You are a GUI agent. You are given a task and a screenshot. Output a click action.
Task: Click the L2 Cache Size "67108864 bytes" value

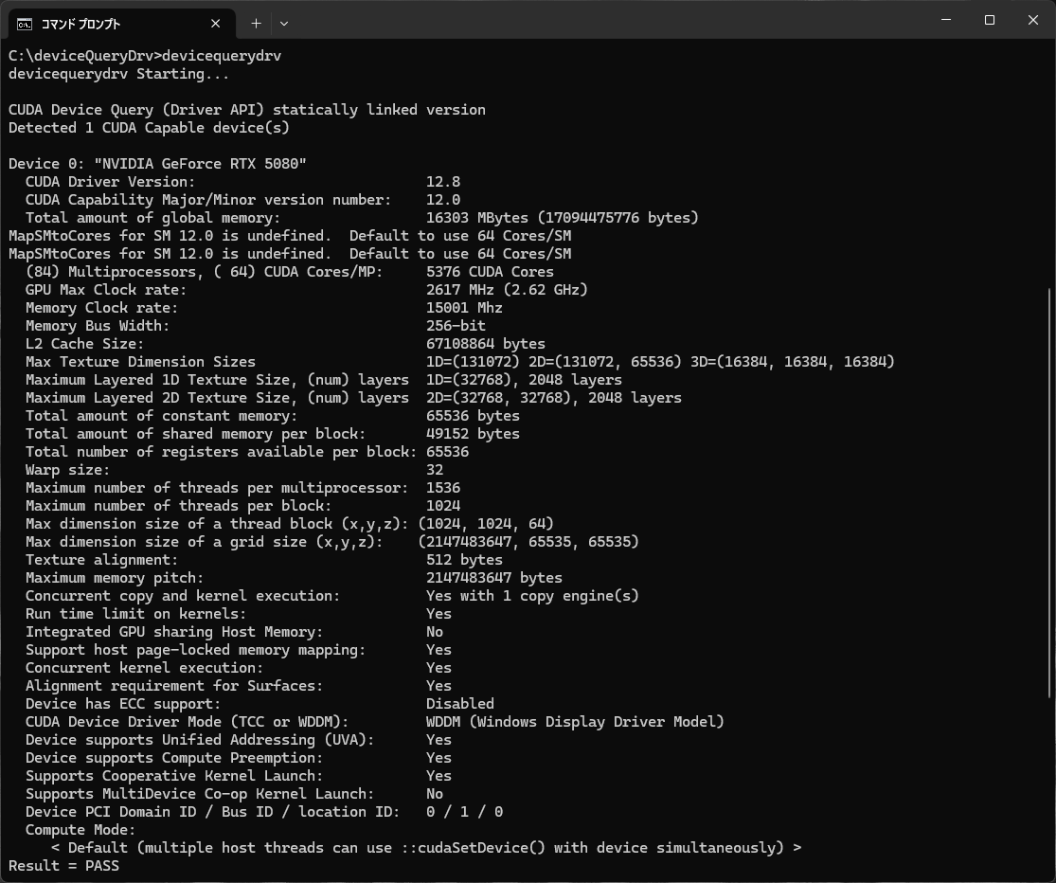485,344
